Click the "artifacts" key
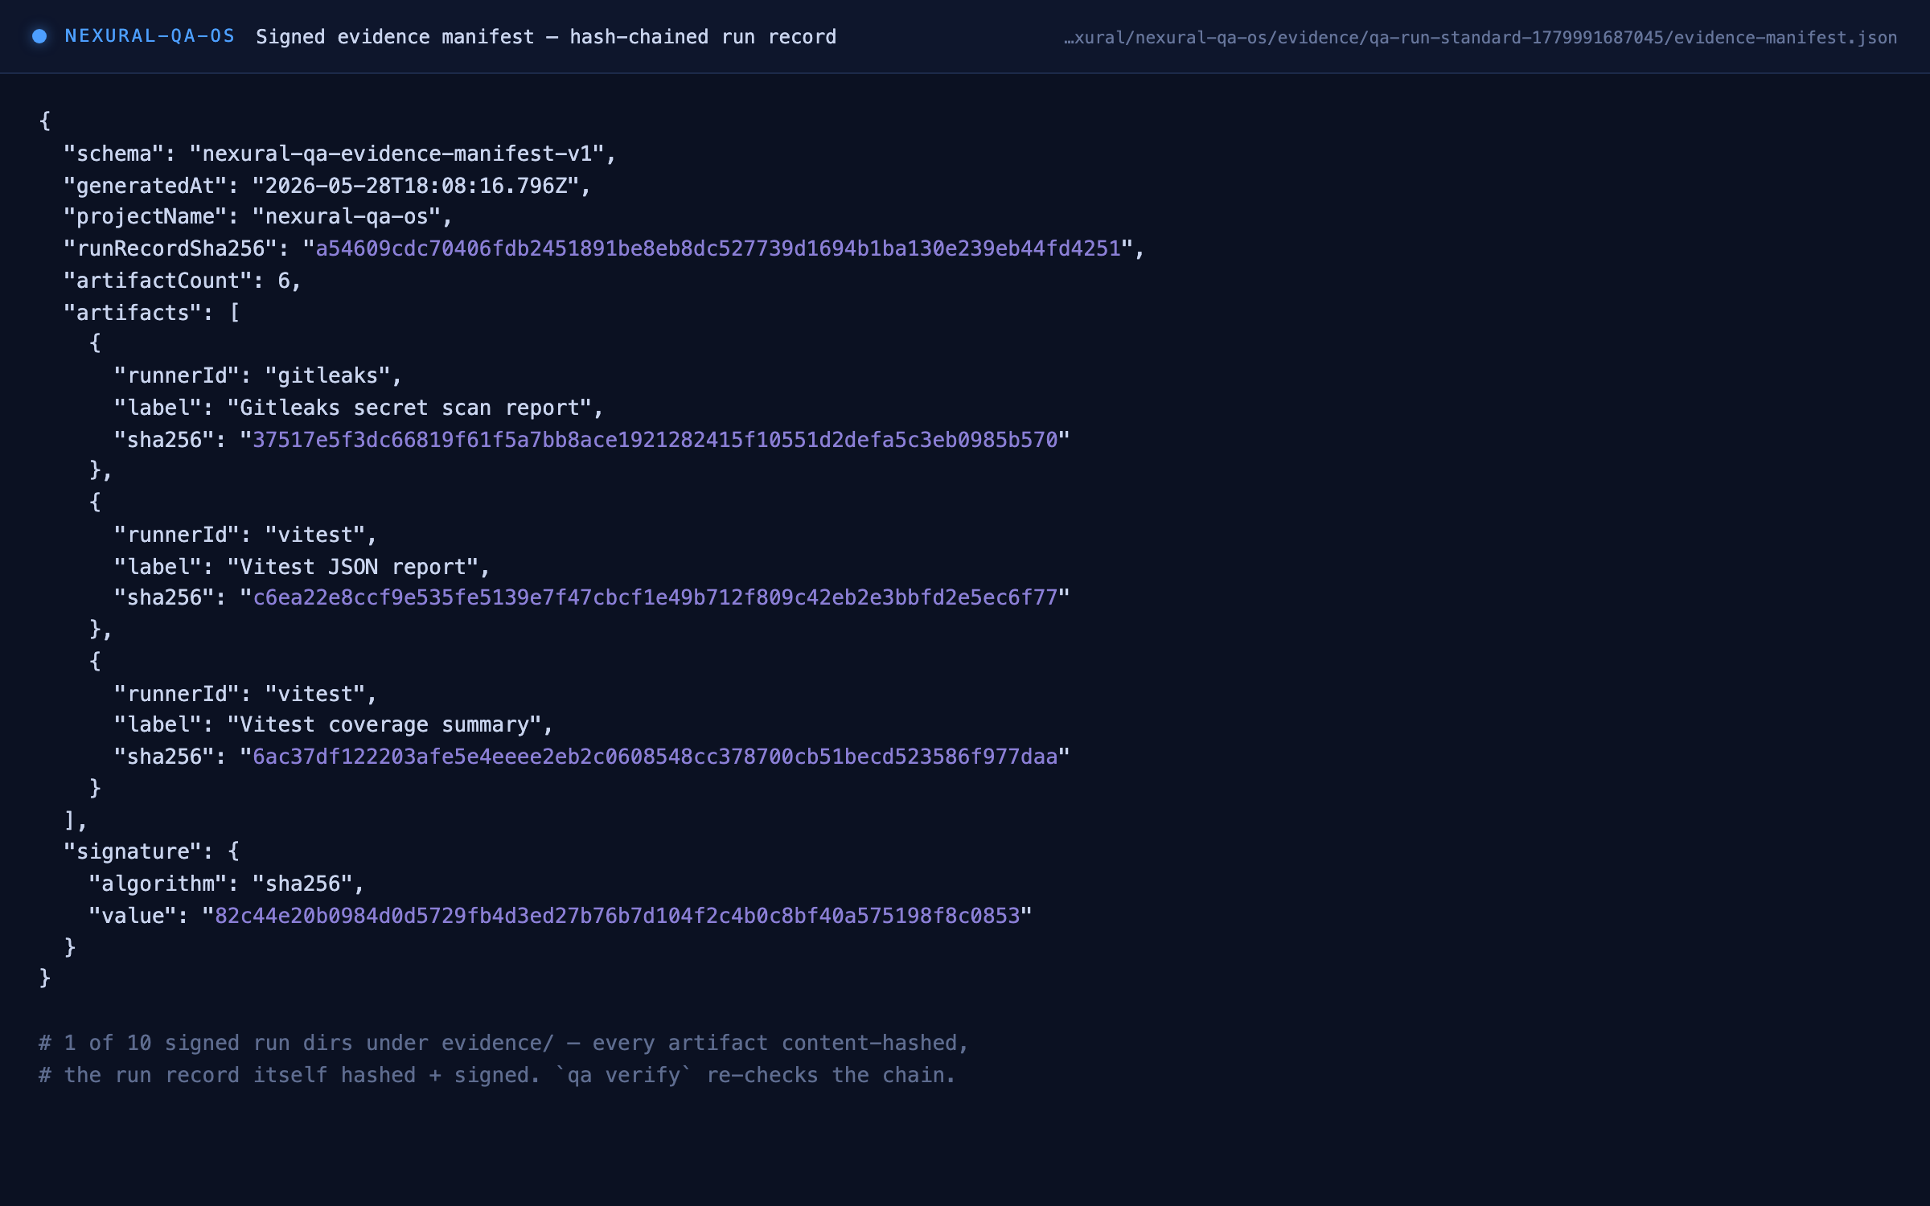Image resolution: width=1930 pixels, height=1206 pixels. click(x=133, y=313)
